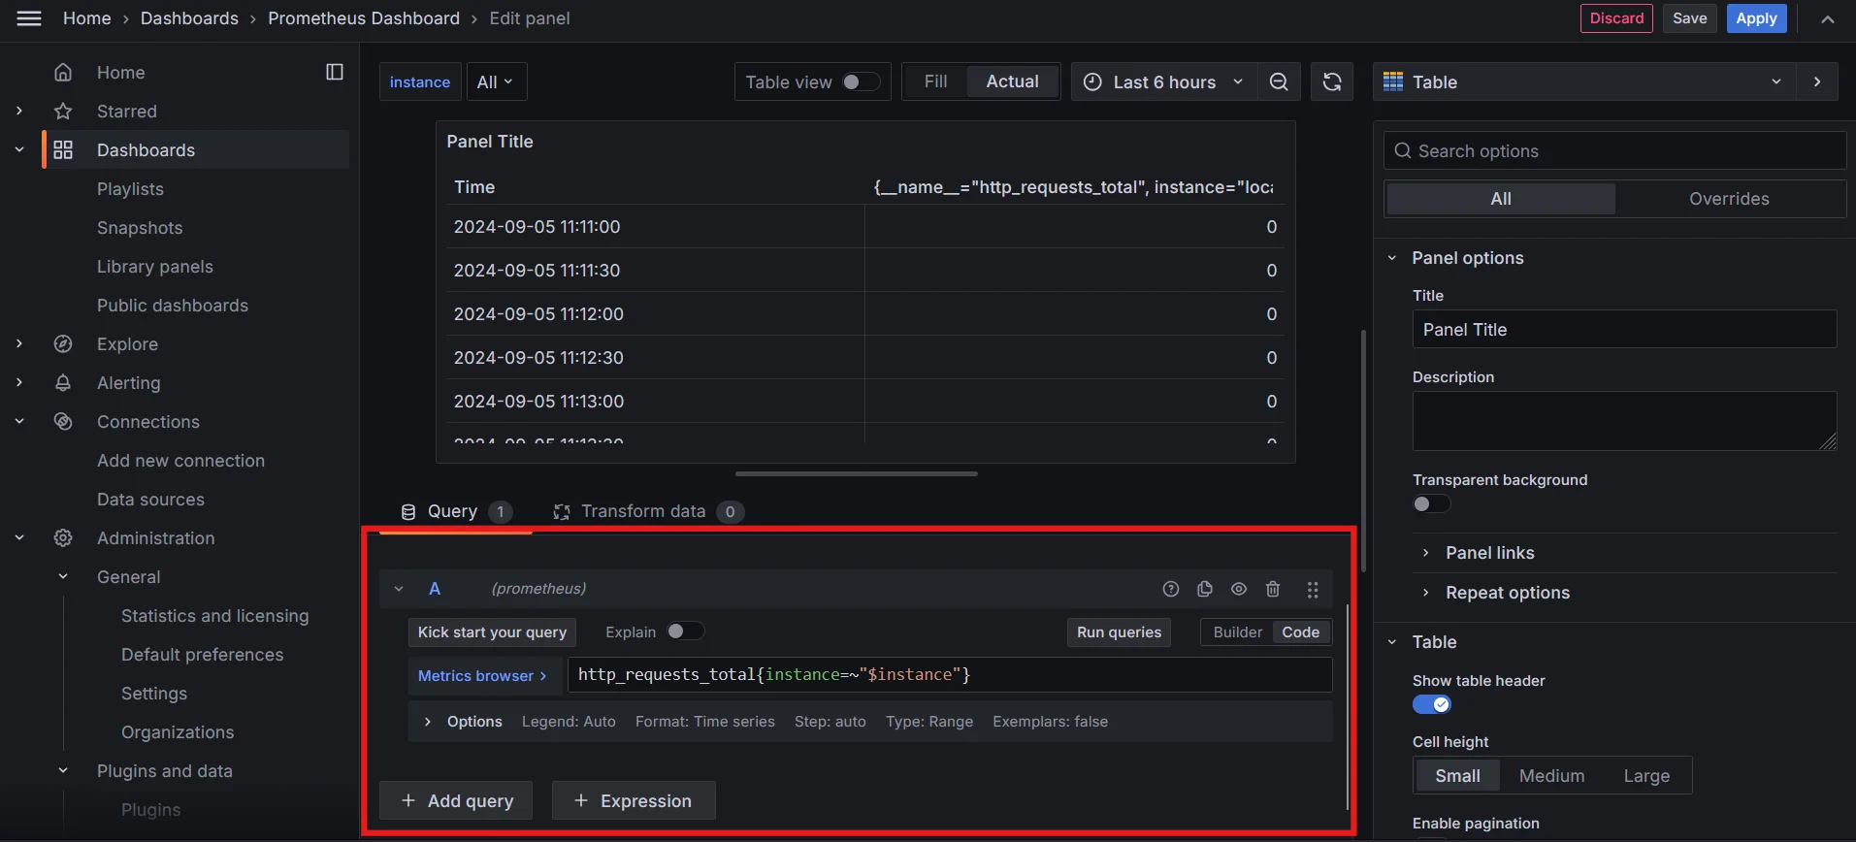The image size is (1856, 842).
Task: Open Data sources in sidebar
Action: [x=150, y=500]
